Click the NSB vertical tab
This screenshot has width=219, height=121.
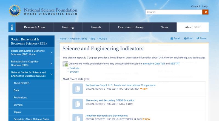point(12,27)
